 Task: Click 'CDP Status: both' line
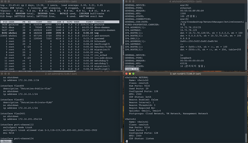[x=140, y=97]
